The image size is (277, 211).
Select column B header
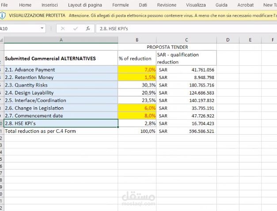[x=137, y=40]
